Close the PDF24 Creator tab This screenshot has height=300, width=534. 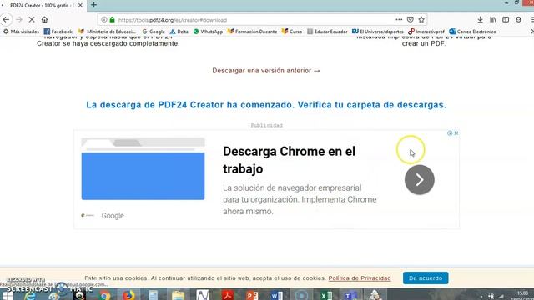80,6
